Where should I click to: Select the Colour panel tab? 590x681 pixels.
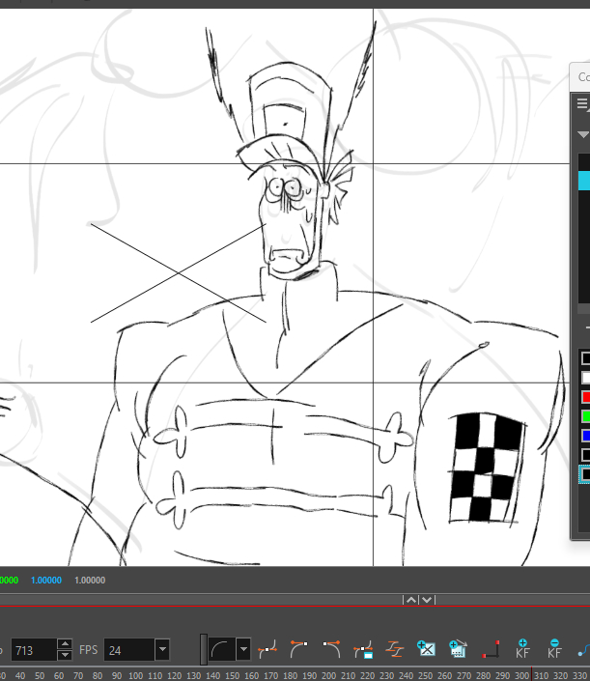pyautogui.click(x=582, y=76)
